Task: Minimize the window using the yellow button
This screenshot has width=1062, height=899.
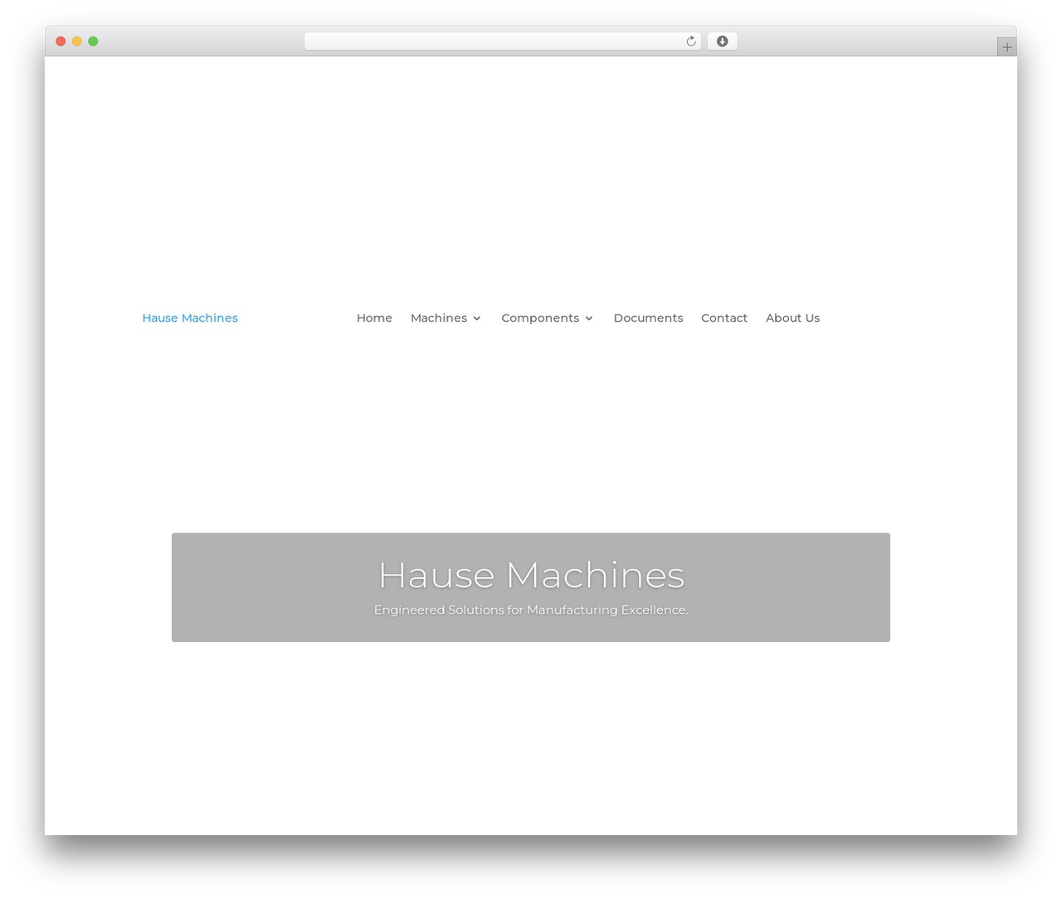Action: 76,41
